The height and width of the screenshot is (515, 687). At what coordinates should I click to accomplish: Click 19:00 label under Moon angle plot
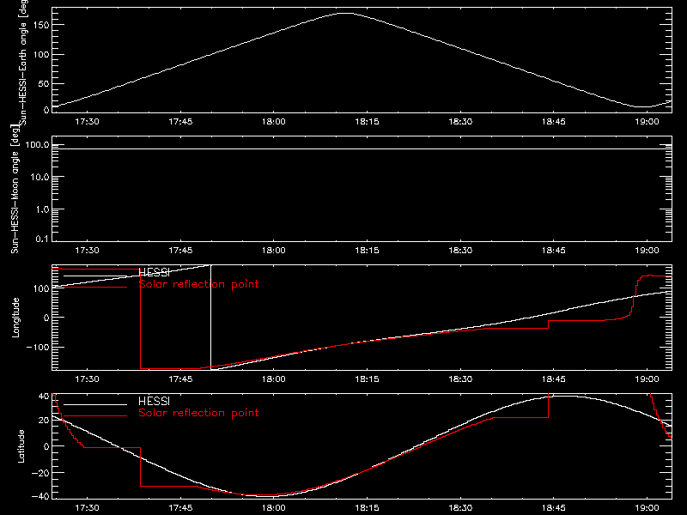point(647,251)
